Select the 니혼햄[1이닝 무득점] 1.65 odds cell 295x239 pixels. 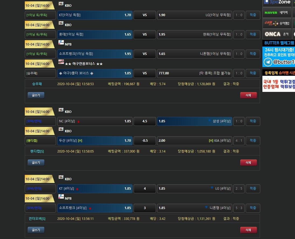pos(195,54)
